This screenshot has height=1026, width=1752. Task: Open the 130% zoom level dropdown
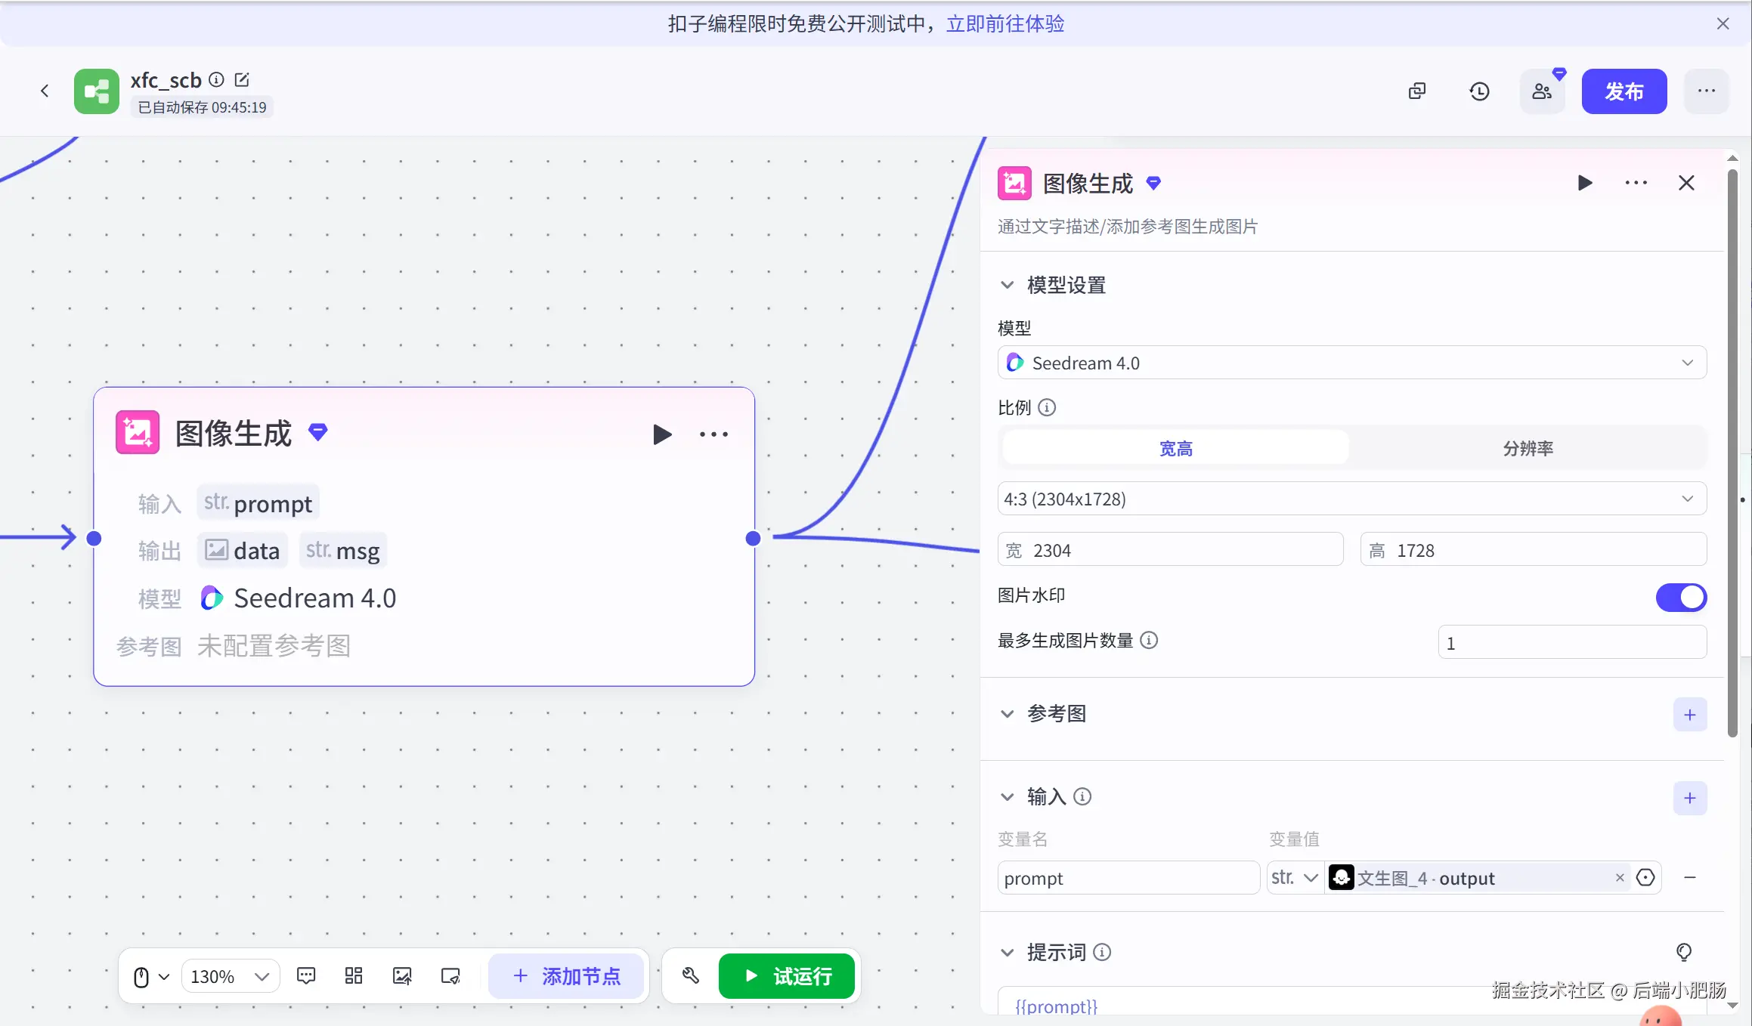pos(230,976)
